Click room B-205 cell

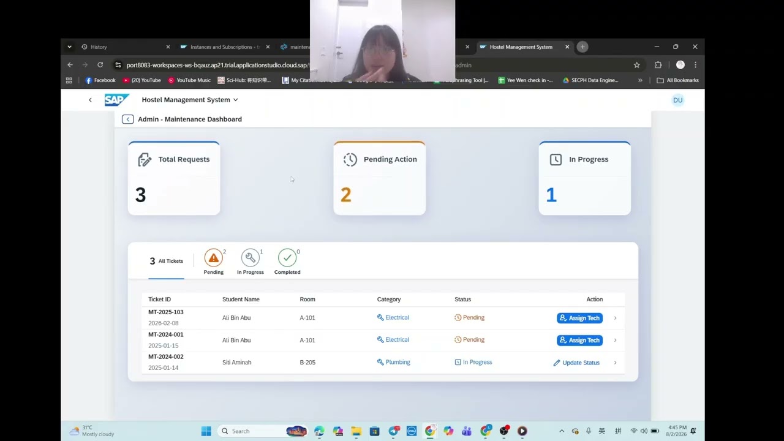(307, 363)
